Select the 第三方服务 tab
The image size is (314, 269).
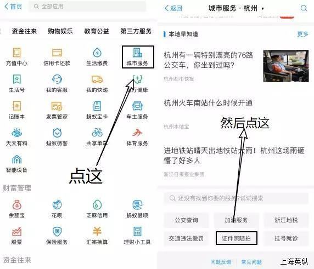click(136, 31)
